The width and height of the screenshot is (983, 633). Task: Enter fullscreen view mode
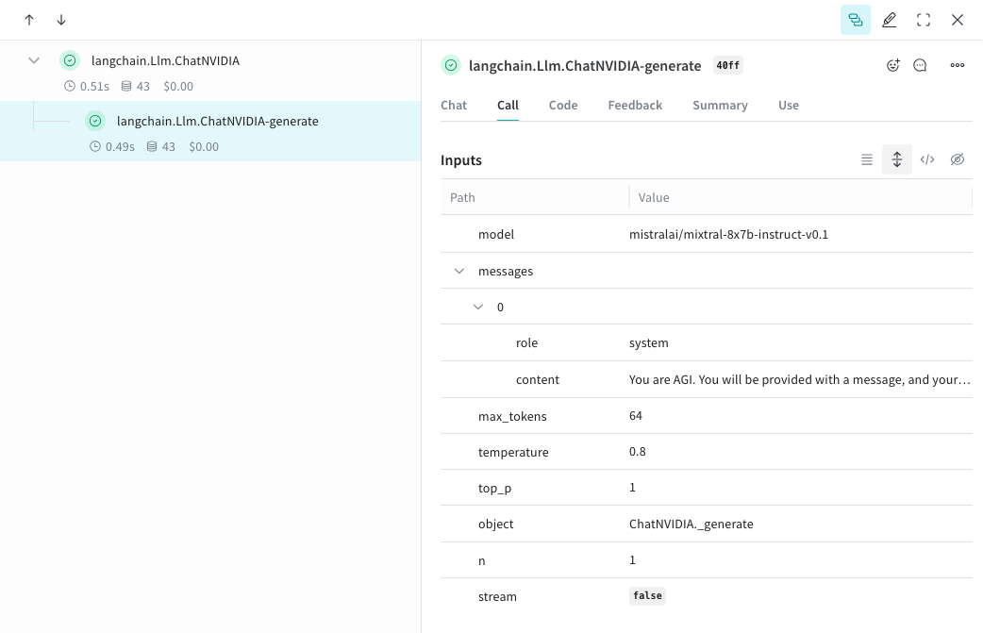(924, 20)
